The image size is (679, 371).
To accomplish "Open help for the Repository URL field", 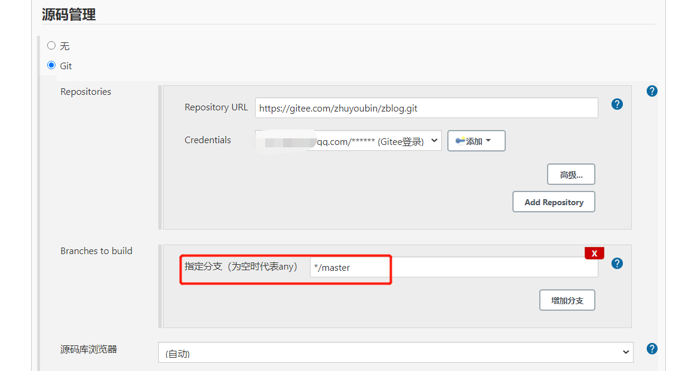I will 617,104.
